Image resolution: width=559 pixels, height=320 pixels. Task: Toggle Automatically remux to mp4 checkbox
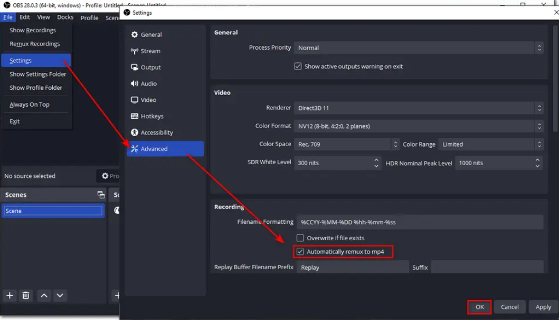[x=300, y=251]
